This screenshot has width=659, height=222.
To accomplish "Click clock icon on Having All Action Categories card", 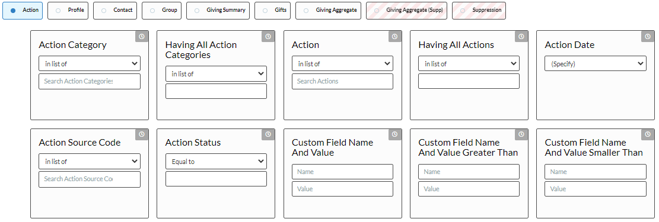I will click(268, 37).
